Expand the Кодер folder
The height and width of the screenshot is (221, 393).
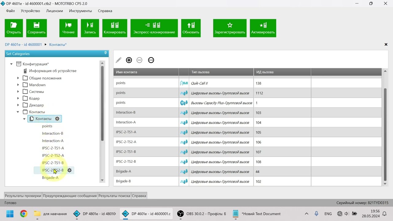(18, 99)
